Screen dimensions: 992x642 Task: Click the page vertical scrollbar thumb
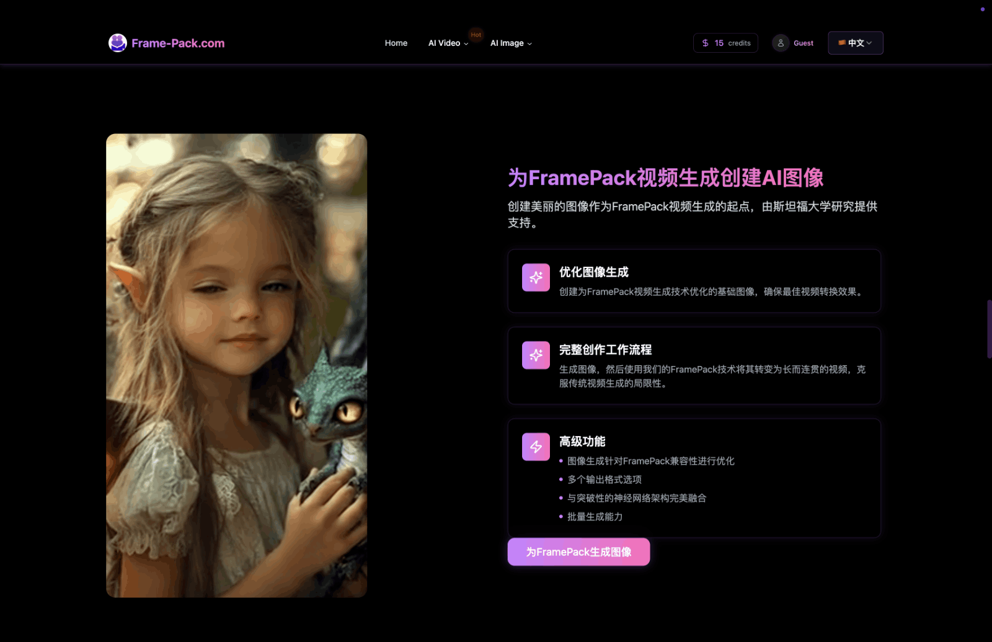989,329
